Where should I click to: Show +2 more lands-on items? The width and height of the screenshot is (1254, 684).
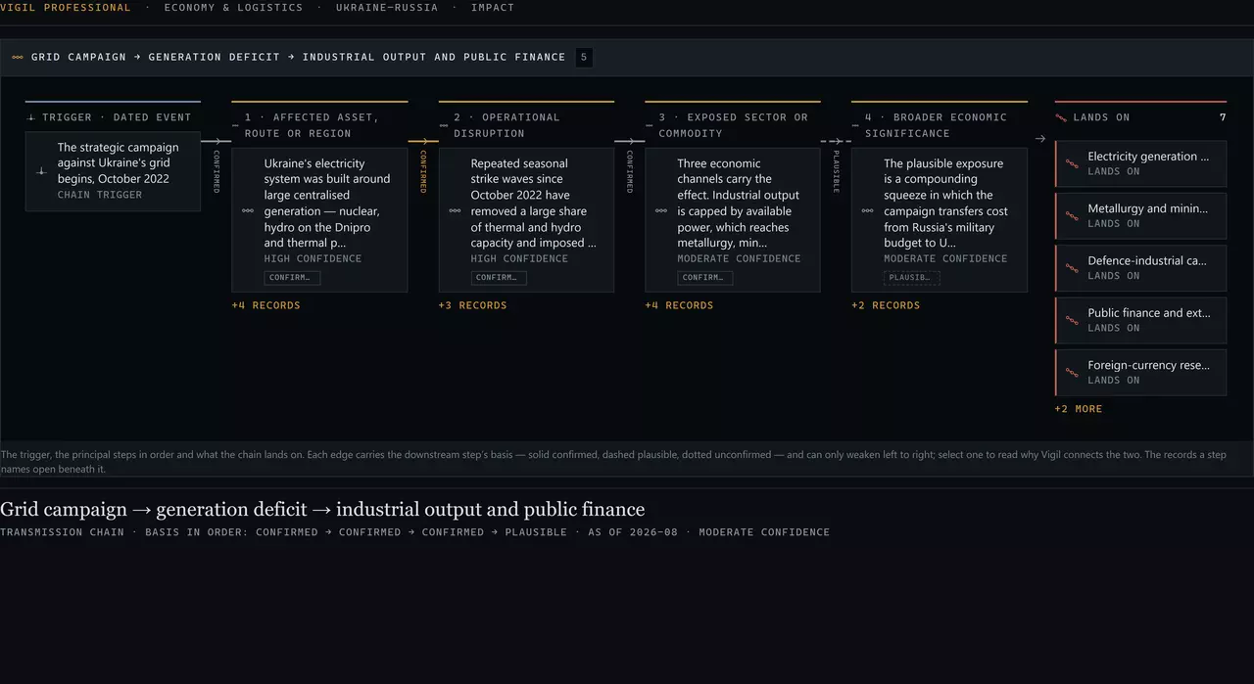click(1079, 409)
